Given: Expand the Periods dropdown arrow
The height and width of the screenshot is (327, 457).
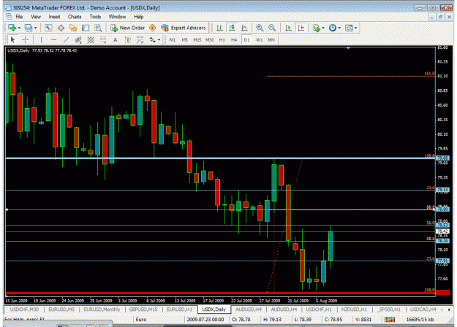Looking at the screenshot, I should pyautogui.click(x=339, y=28).
